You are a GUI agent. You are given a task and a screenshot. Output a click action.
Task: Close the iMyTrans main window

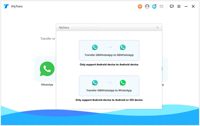coord(193,6)
